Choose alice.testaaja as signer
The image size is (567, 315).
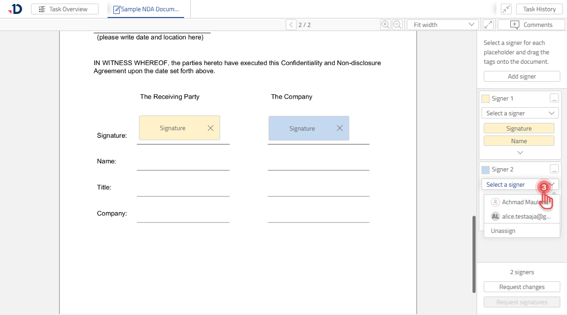521,216
